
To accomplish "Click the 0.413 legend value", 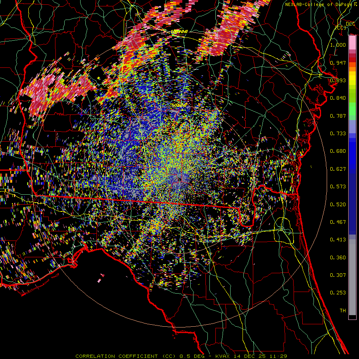I will [x=338, y=240].
